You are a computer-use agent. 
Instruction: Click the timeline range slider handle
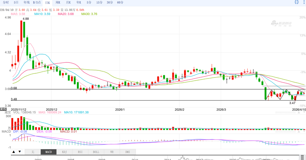click(302, 158)
